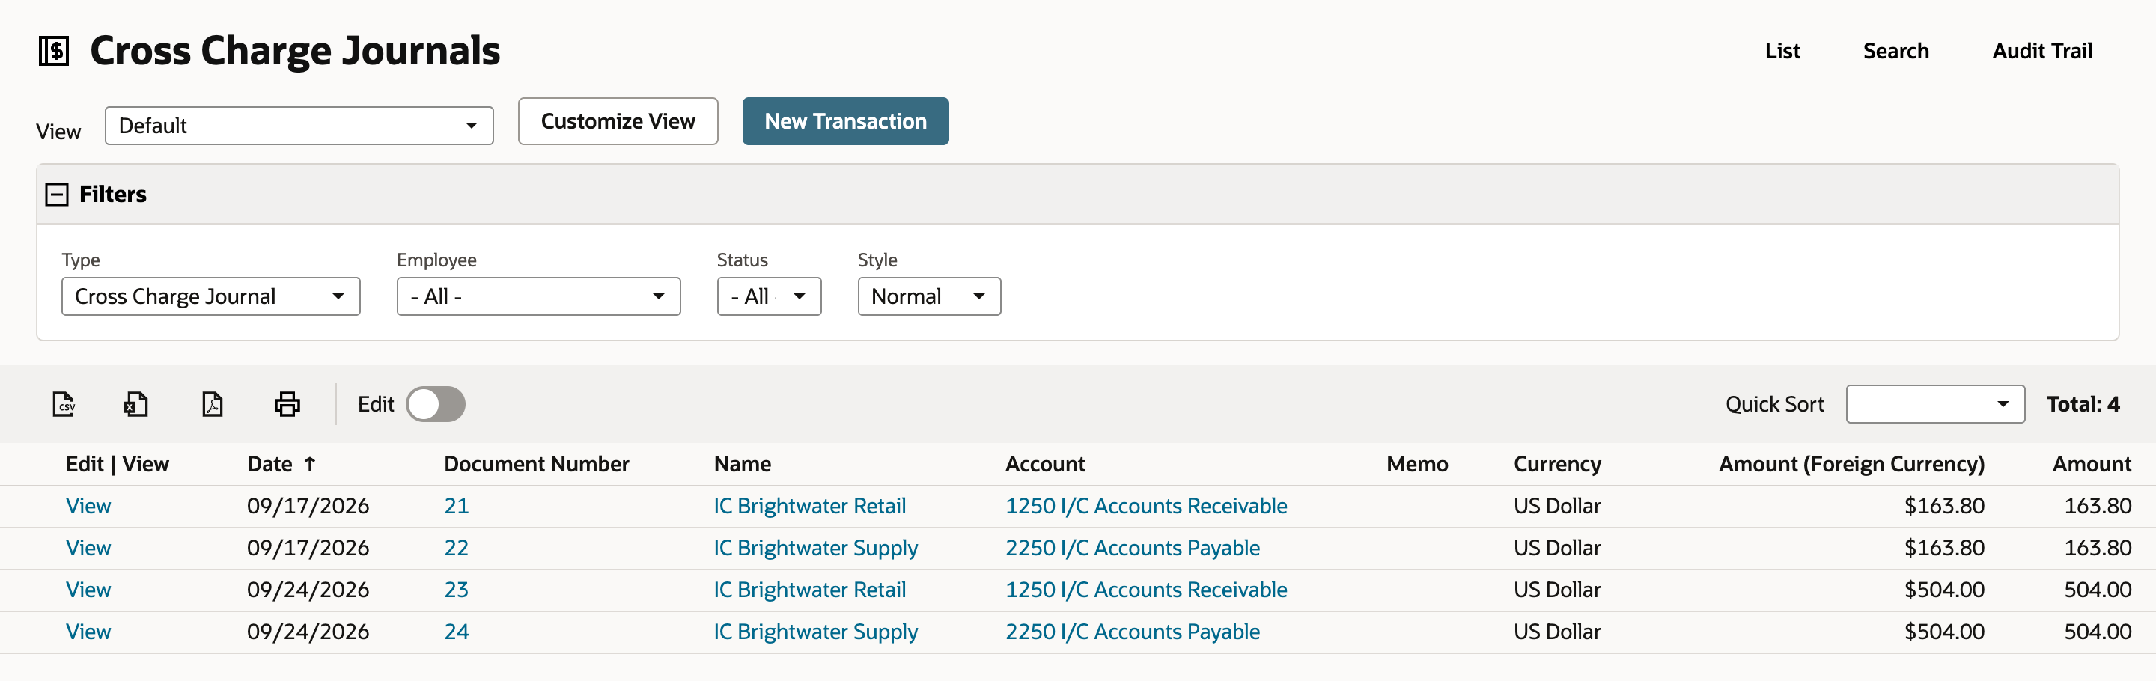Collapse the Filters section

coord(57,195)
